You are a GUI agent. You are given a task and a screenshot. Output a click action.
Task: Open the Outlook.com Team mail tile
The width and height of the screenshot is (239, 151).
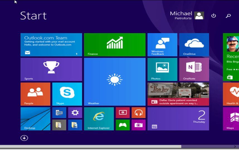[51, 45]
